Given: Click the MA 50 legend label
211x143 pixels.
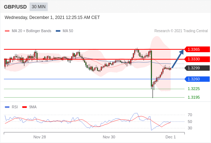Looking at the screenshot, I should click(68, 31).
